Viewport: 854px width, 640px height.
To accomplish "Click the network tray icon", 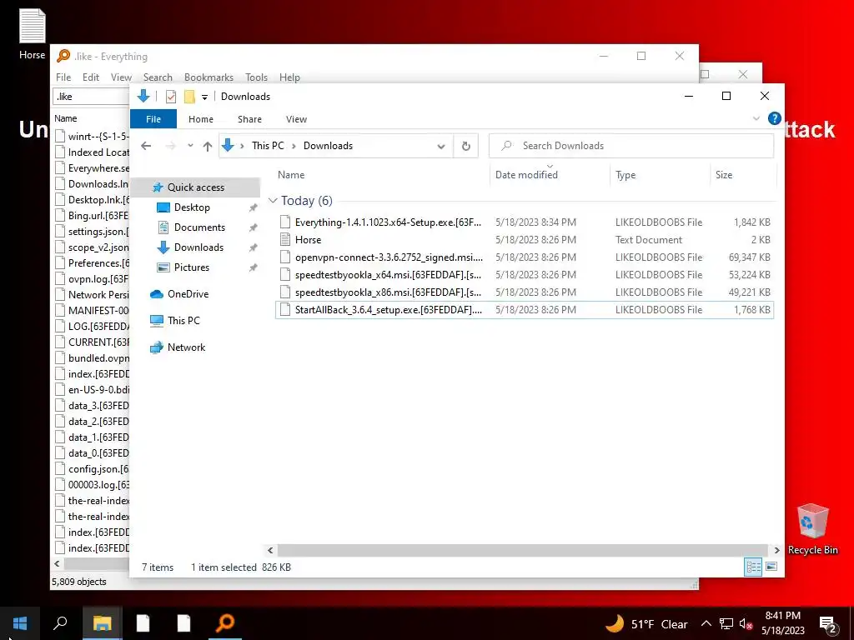I will 726,624.
